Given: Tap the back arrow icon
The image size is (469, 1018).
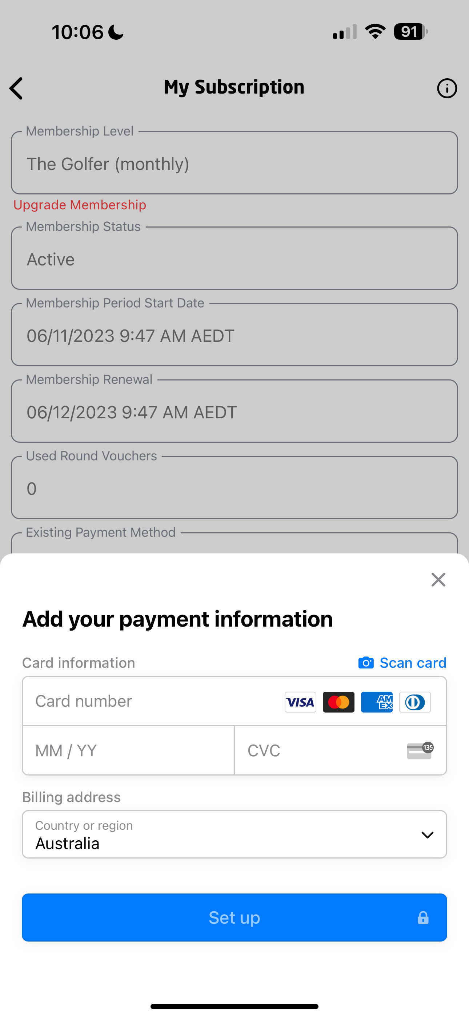Looking at the screenshot, I should tap(16, 88).
